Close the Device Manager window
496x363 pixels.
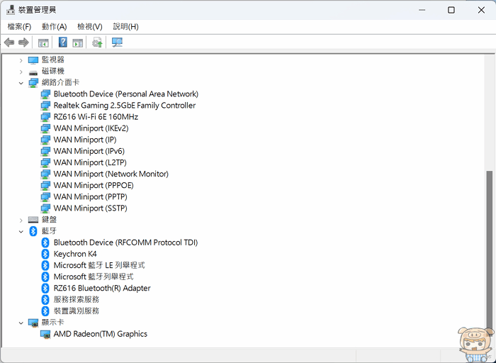click(481, 10)
